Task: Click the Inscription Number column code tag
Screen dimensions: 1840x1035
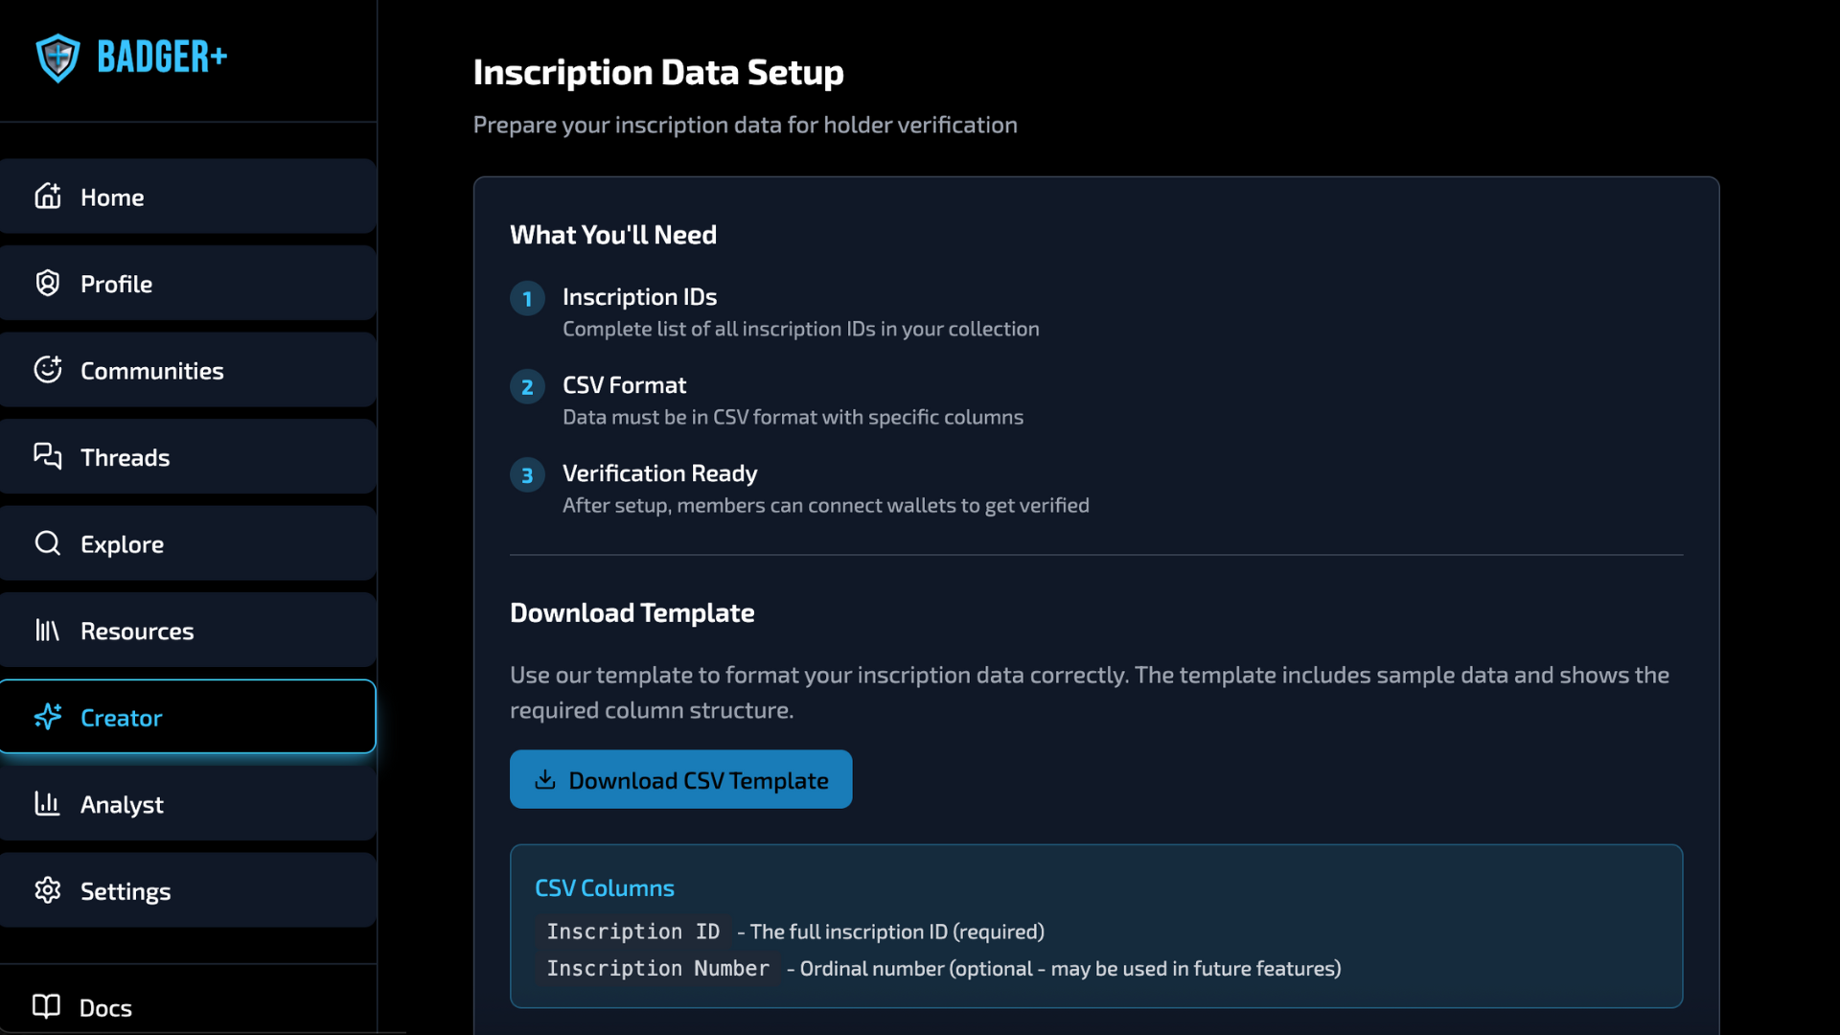Action: [x=657, y=969]
